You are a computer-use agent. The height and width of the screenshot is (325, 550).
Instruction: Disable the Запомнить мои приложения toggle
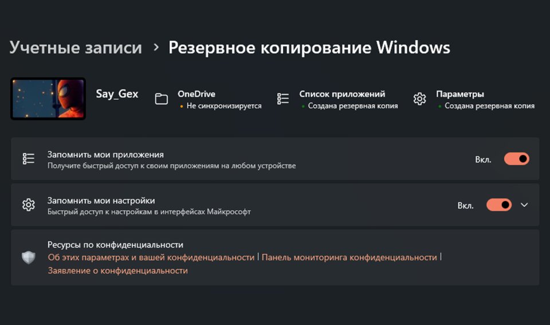[516, 159]
